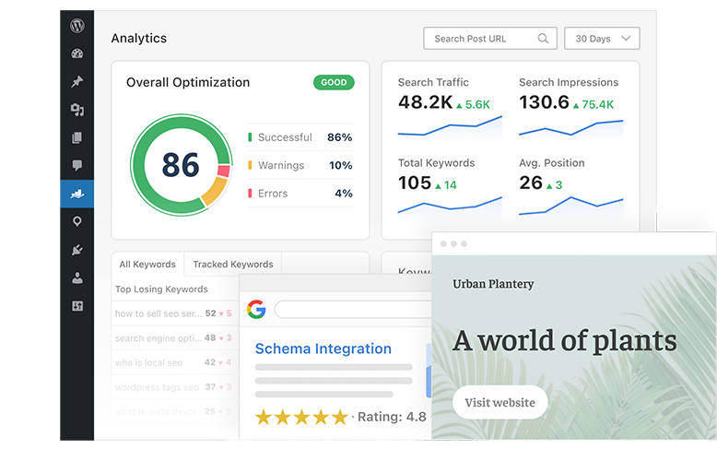717x461 pixels.
Task: Click the Analytics page heading
Action: tap(139, 38)
